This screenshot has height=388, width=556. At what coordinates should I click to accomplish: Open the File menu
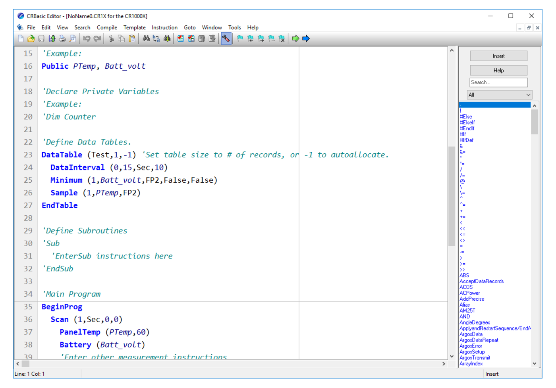coord(31,27)
